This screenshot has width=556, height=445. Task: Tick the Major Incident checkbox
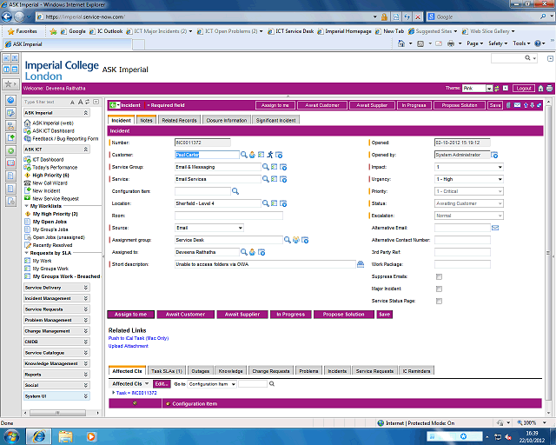pyautogui.click(x=439, y=289)
